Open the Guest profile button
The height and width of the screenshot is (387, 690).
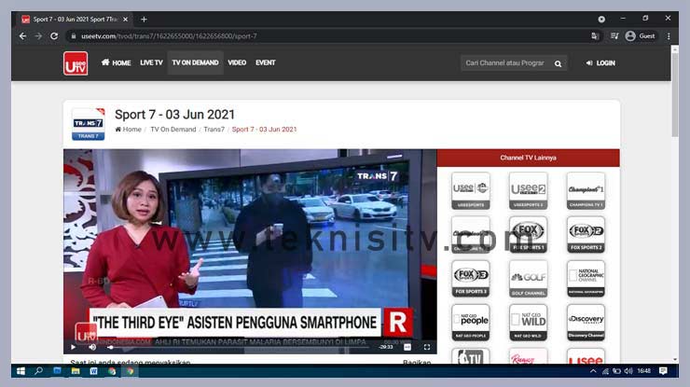tap(641, 36)
